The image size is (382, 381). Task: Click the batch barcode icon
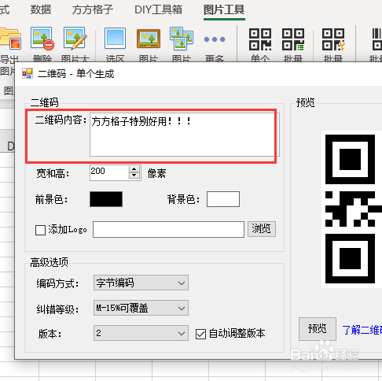click(x=377, y=39)
